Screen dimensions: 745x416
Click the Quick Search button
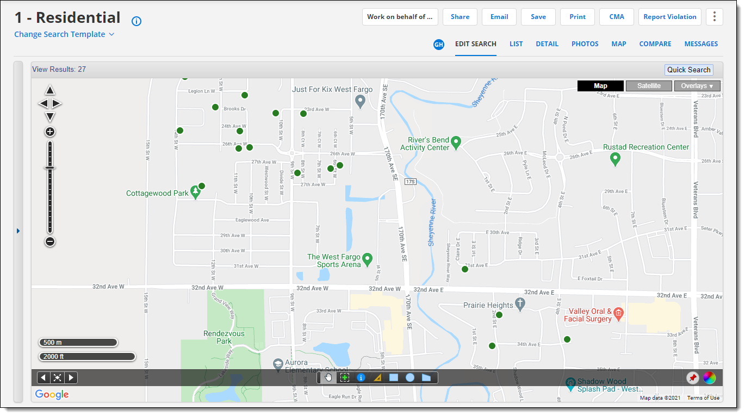click(x=689, y=70)
